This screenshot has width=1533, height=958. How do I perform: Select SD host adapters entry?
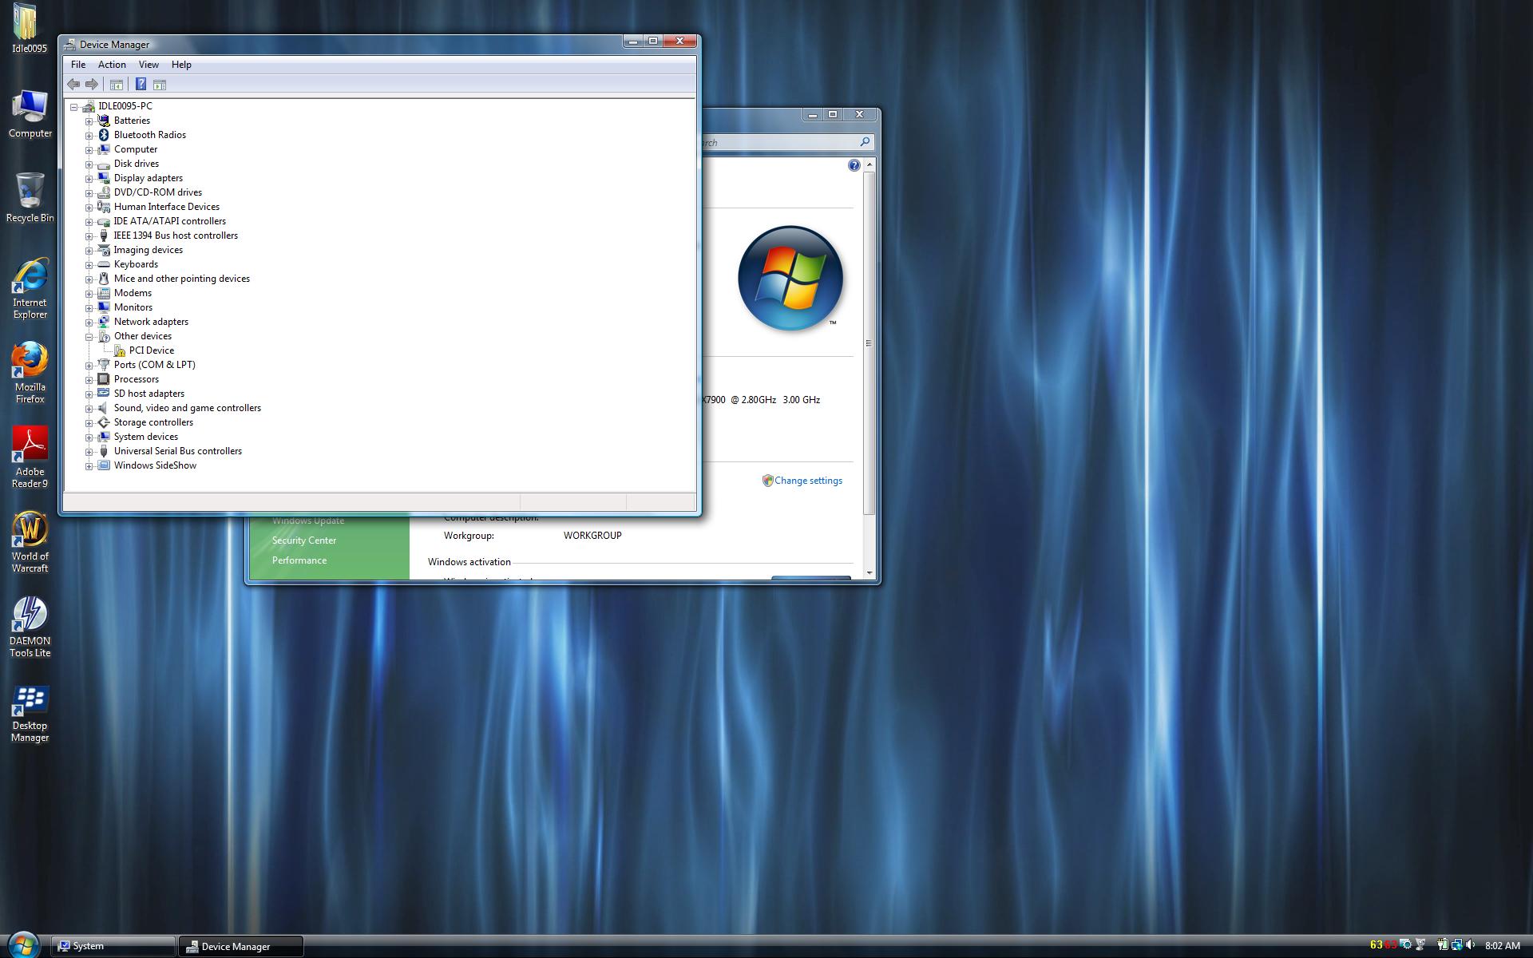[x=149, y=394]
